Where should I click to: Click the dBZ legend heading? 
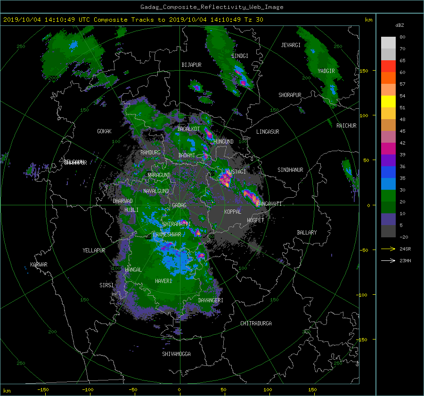tap(400, 25)
